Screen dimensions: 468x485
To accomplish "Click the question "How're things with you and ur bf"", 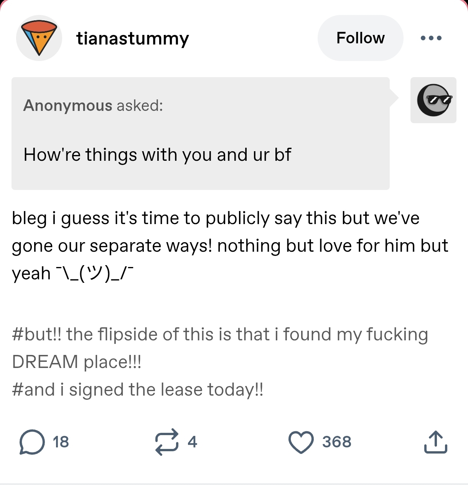I will [x=157, y=155].
